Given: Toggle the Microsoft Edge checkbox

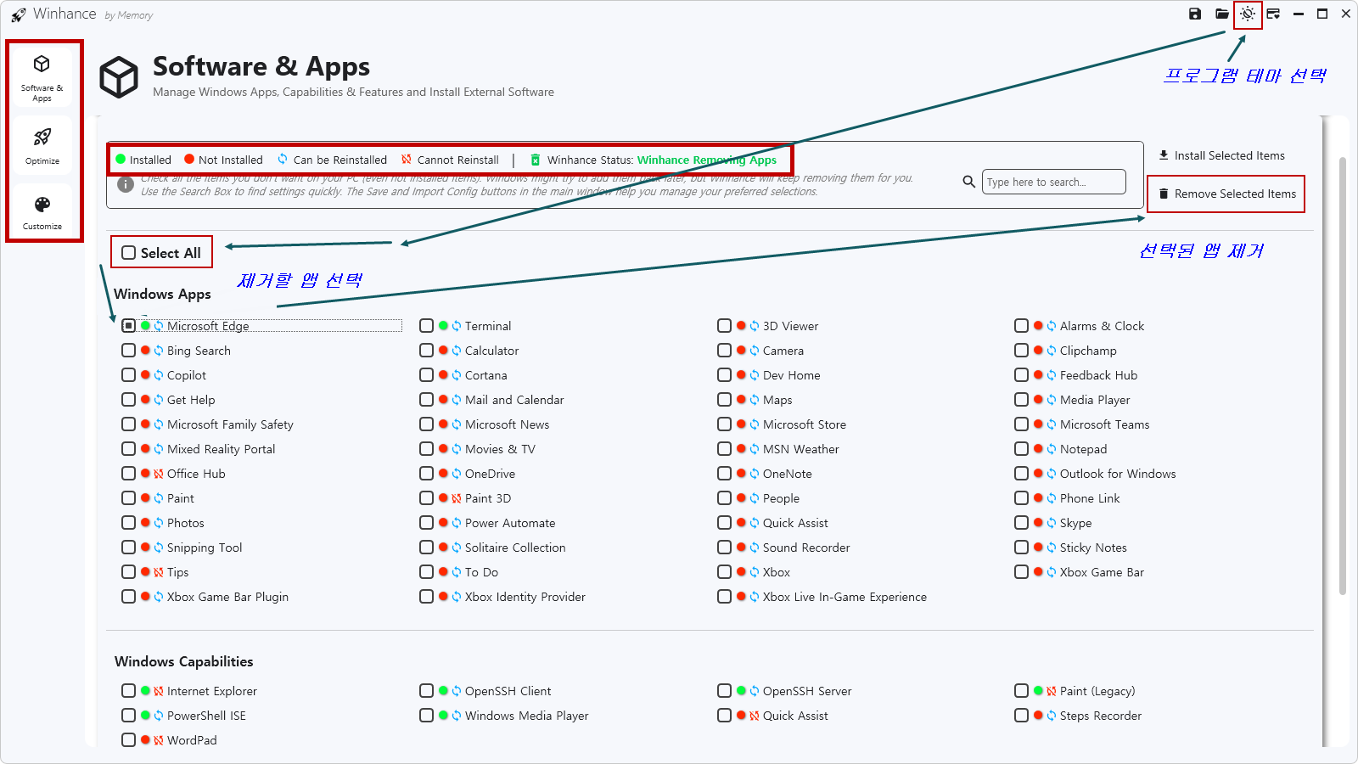Looking at the screenshot, I should pyautogui.click(x=129, y=325).
